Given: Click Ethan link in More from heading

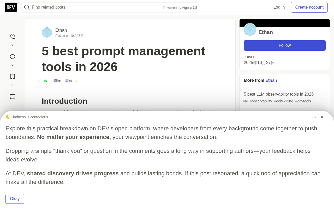Looking at the screenshot, I should coord(271,80).
